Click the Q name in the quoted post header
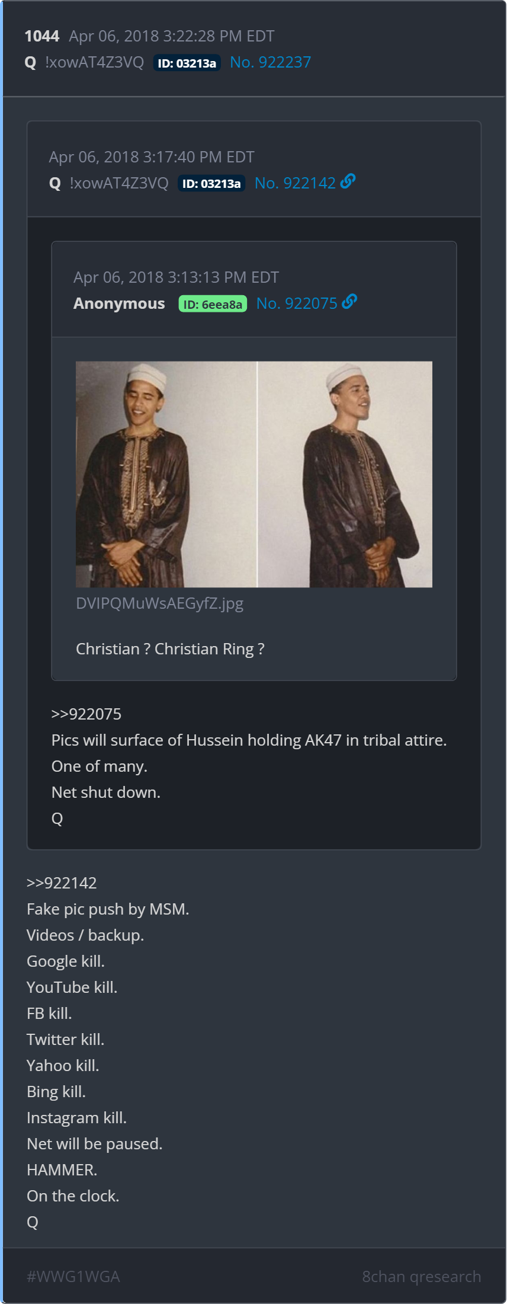The image size is (507, 1304). (x=55, y=183)
